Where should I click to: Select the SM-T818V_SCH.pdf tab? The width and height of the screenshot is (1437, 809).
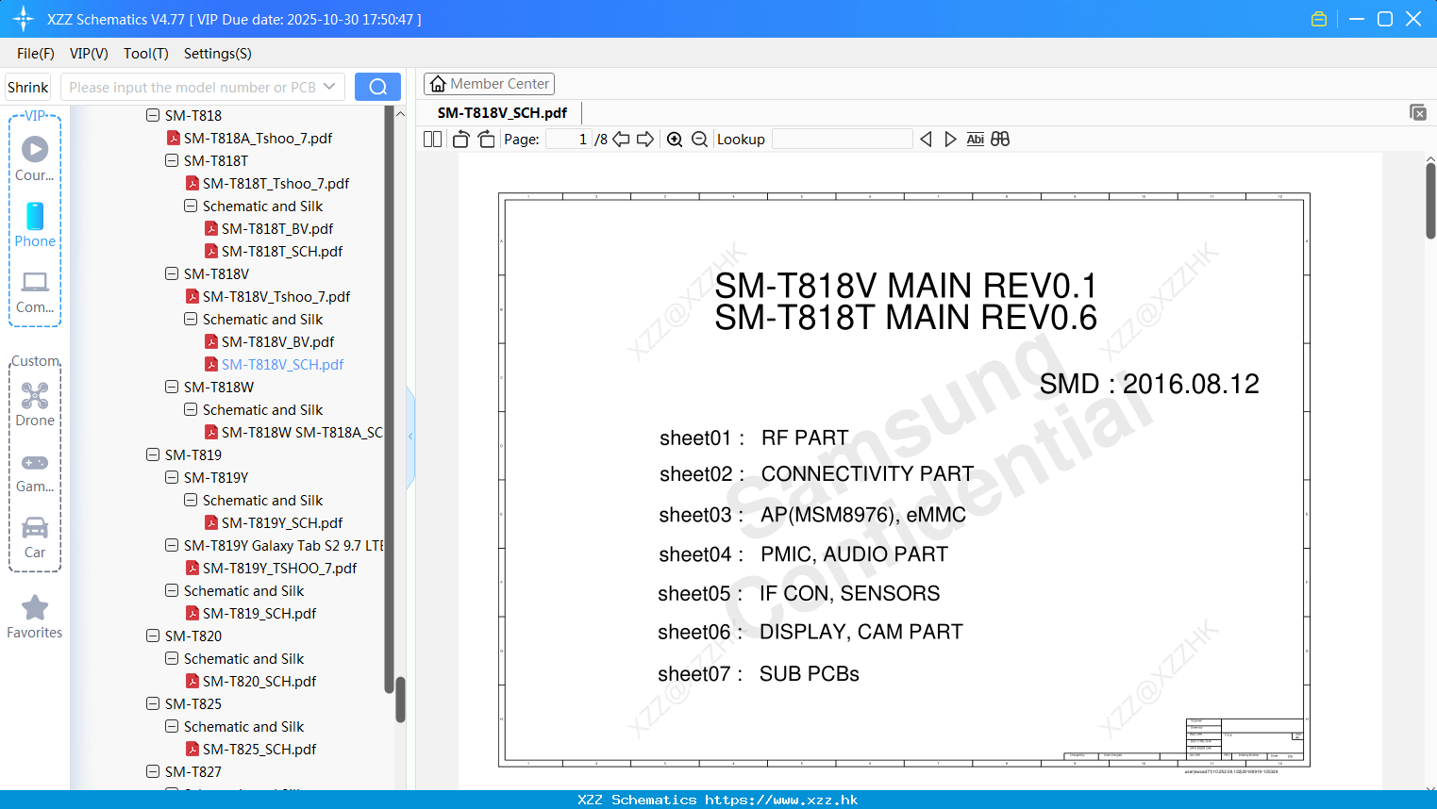(502, 112)
